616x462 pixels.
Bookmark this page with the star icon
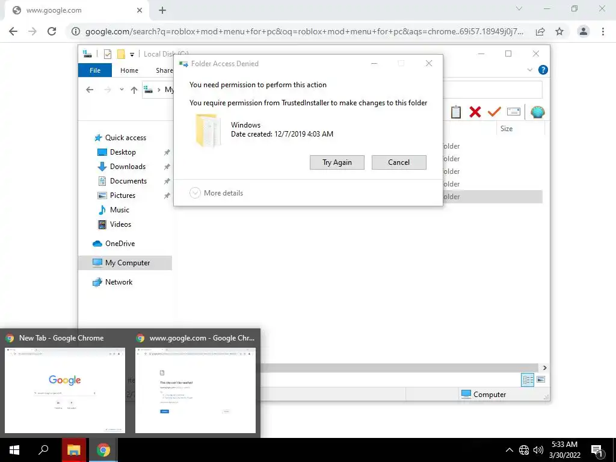tap(559, 31)
